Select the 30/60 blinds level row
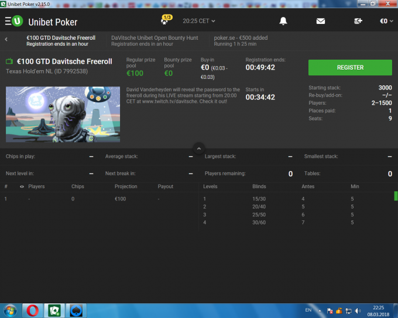Screen dimensions: 398x318 (x=296, y=222)
